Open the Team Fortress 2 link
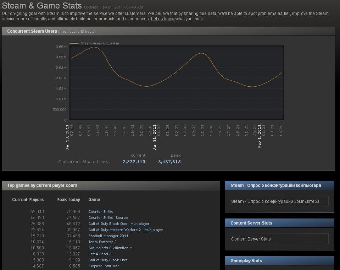Viewport: 340px width, 270px height. [x=102, y=242]
